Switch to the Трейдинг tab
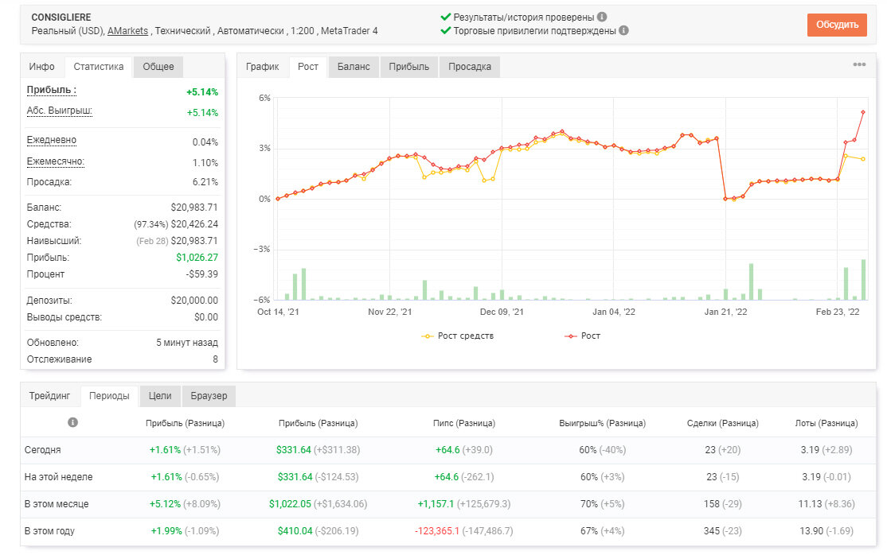 pos(50,396)
